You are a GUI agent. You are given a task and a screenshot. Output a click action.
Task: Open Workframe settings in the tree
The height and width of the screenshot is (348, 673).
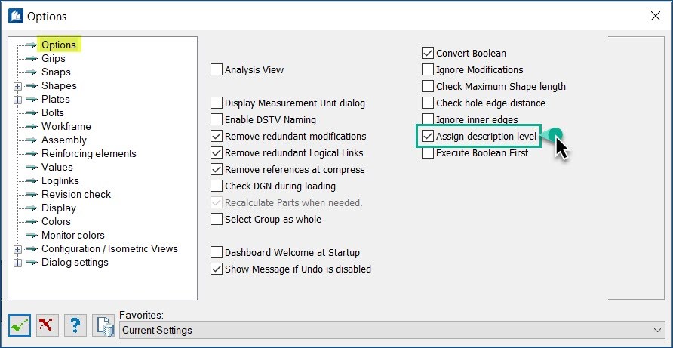coord(66,126)
